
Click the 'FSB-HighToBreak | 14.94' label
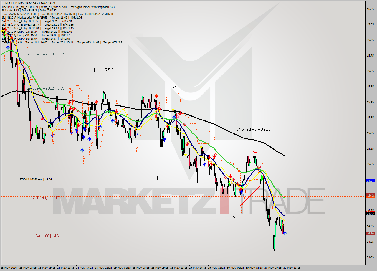coord(36,179)
